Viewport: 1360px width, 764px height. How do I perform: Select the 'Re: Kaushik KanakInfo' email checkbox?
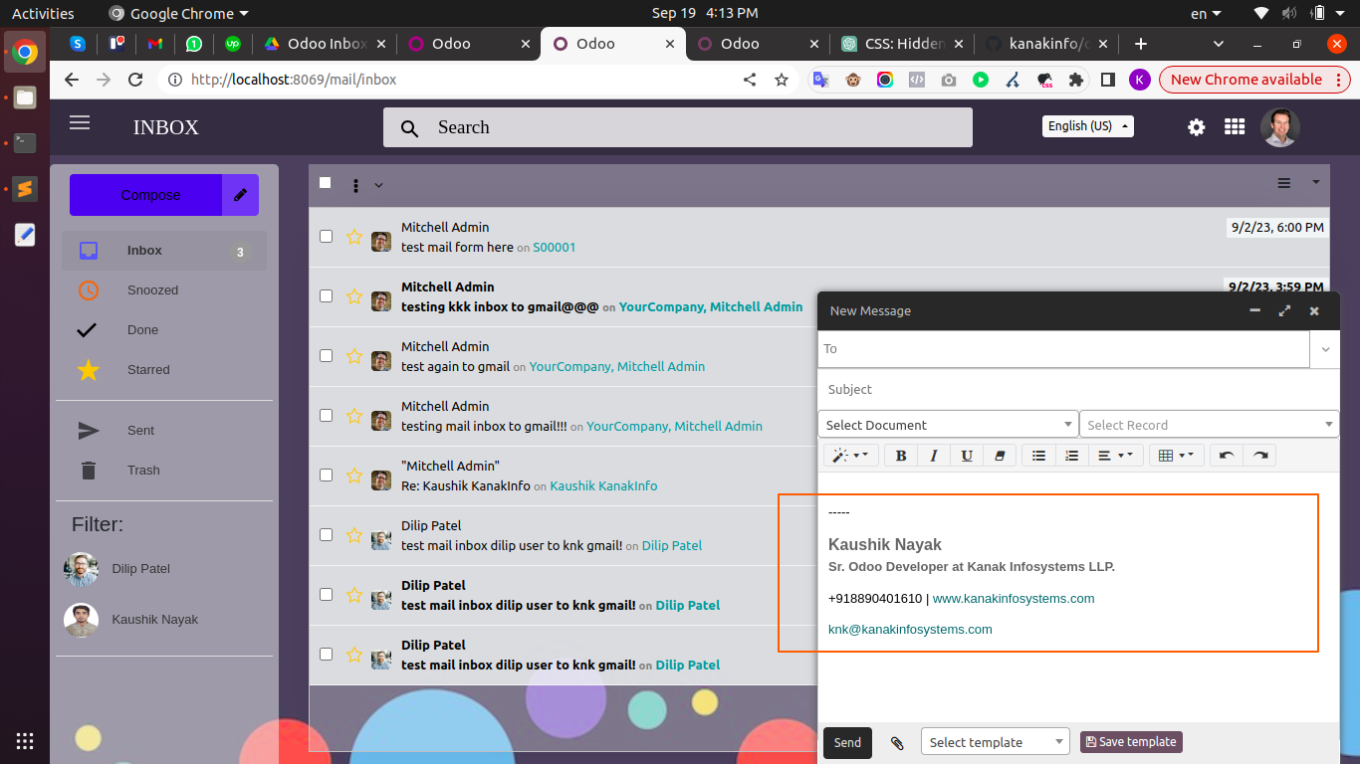pyautogui.click(x=326, y=476)
